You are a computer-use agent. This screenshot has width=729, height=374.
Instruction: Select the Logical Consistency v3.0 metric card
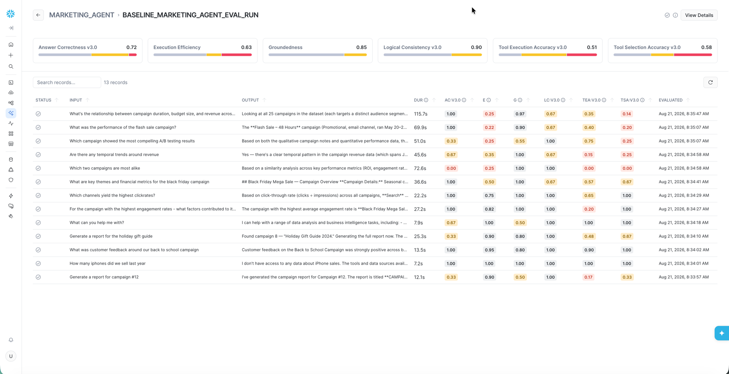(x=433, y=51)
